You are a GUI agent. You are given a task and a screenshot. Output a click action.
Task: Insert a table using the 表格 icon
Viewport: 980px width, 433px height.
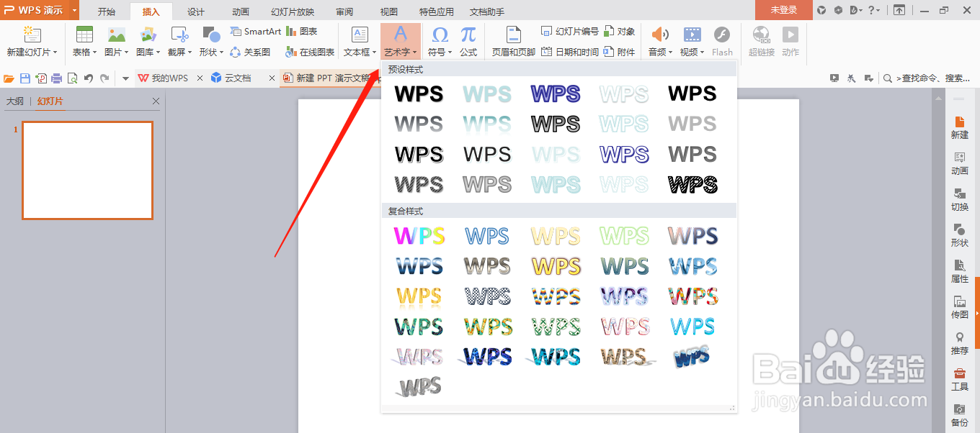tap(84, 35)
